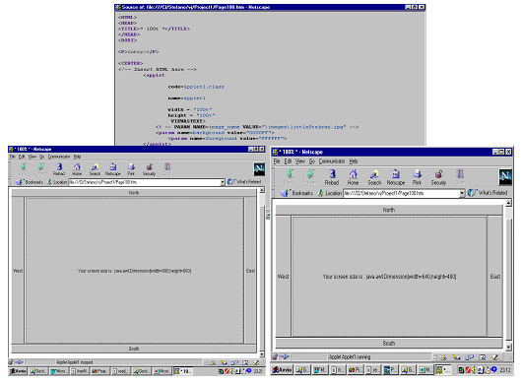Open Help menu in right Netscape window
This screenshot has width=522, height=383.
tap(354, 161)
